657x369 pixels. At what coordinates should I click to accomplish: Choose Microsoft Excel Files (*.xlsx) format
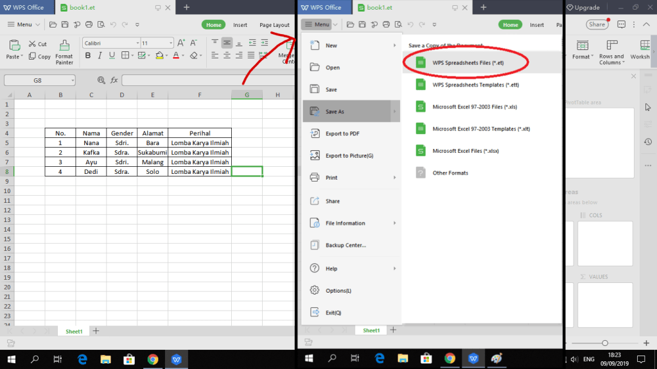point(465,151)
